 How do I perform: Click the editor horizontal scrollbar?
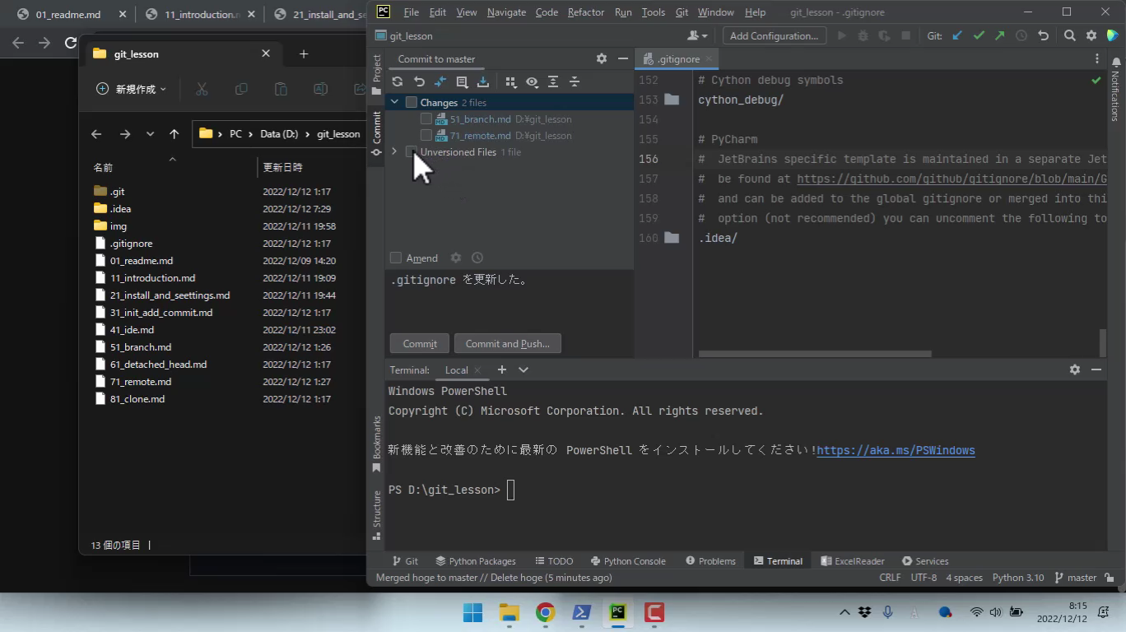click(x=815, y=354)
